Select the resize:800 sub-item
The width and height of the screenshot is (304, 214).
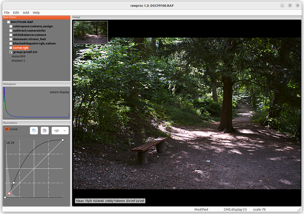(19, 56)
